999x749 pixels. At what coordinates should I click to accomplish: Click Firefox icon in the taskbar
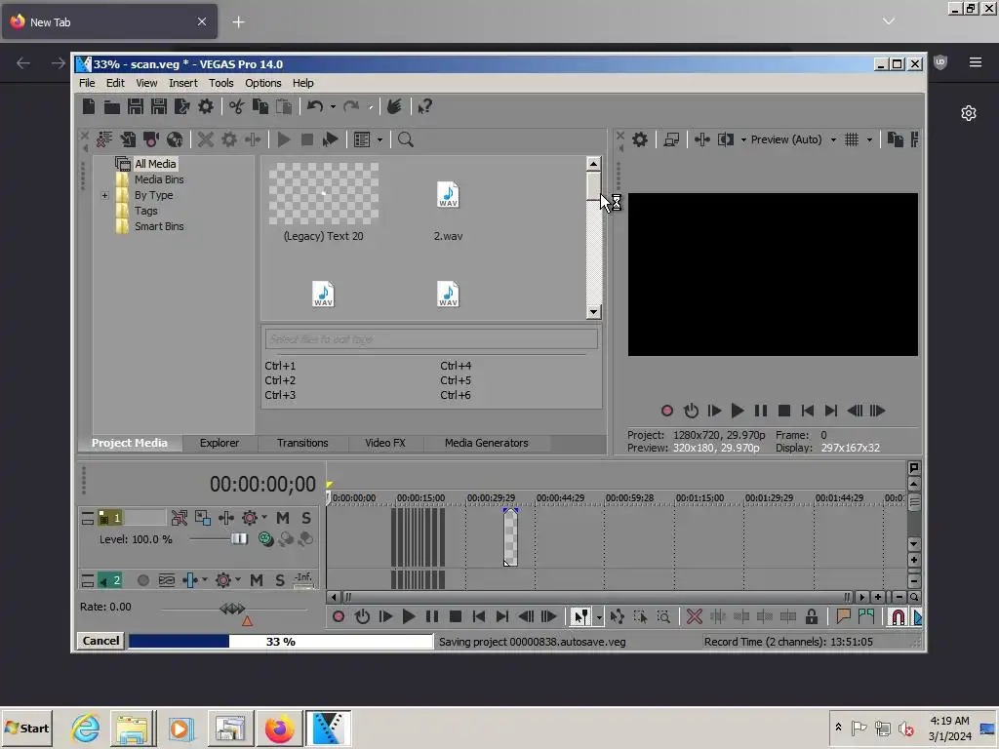coord(280,728)
